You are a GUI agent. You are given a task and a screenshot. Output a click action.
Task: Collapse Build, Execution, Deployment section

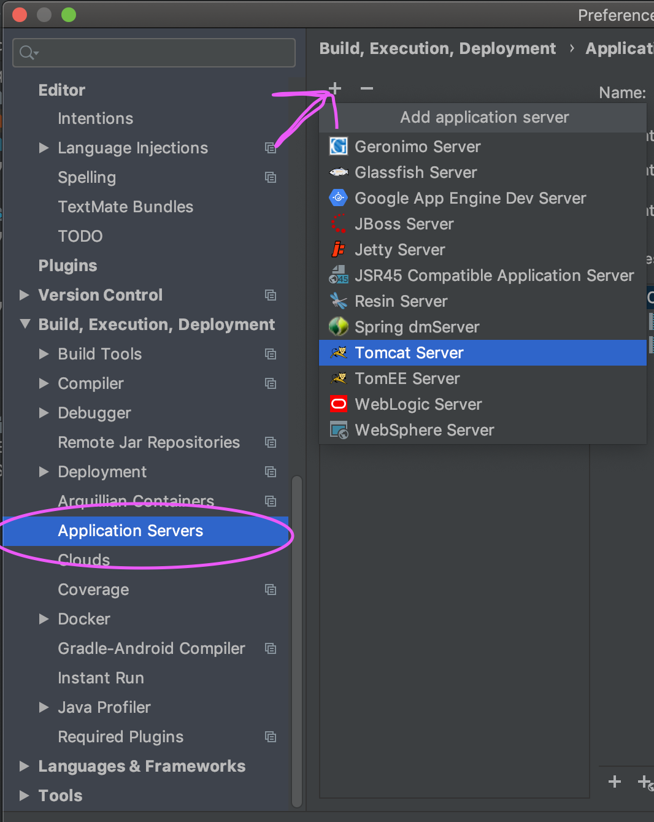coord(25,324)
